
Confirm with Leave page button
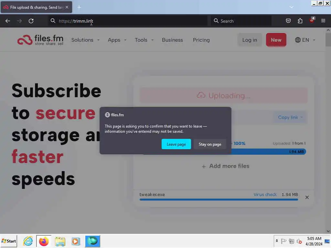click(176, 144)
